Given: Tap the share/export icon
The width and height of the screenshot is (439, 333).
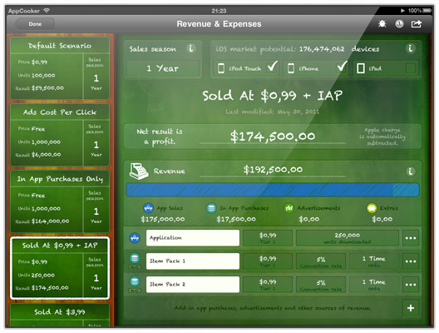Looking at the screenshot, I should pyautogui.click(x=417, y=24).
